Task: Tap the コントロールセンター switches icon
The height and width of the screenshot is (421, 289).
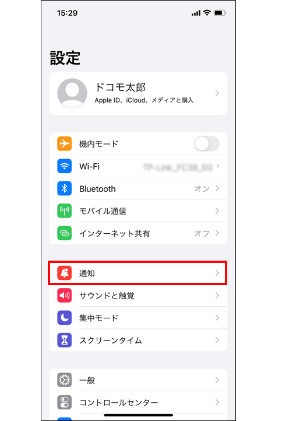Action: pyautogui.click(x=65, y=402)
